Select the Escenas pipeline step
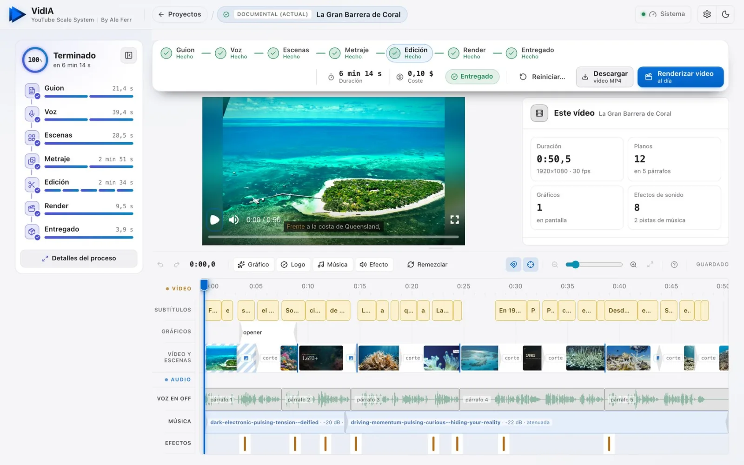The height and width of the screenshot is (465, 744). 288,53
